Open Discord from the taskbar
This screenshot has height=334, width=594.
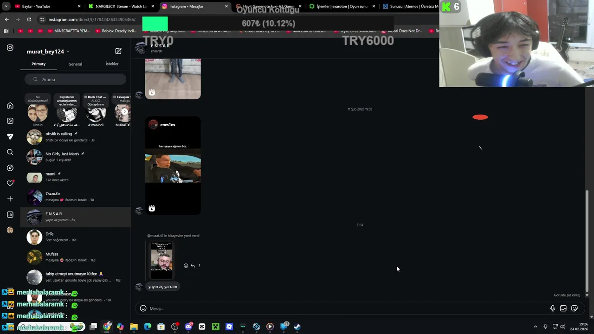(188, 327)
